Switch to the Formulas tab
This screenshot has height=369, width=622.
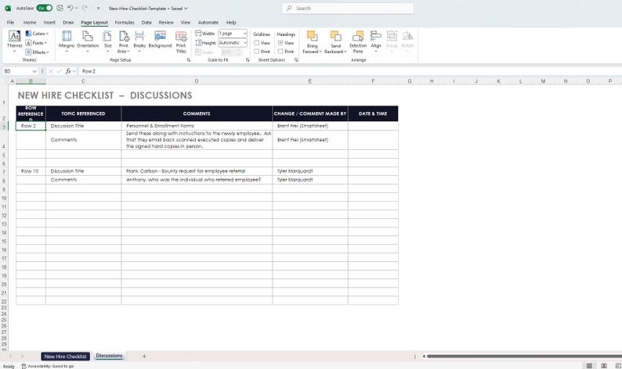tap(125, 23)
